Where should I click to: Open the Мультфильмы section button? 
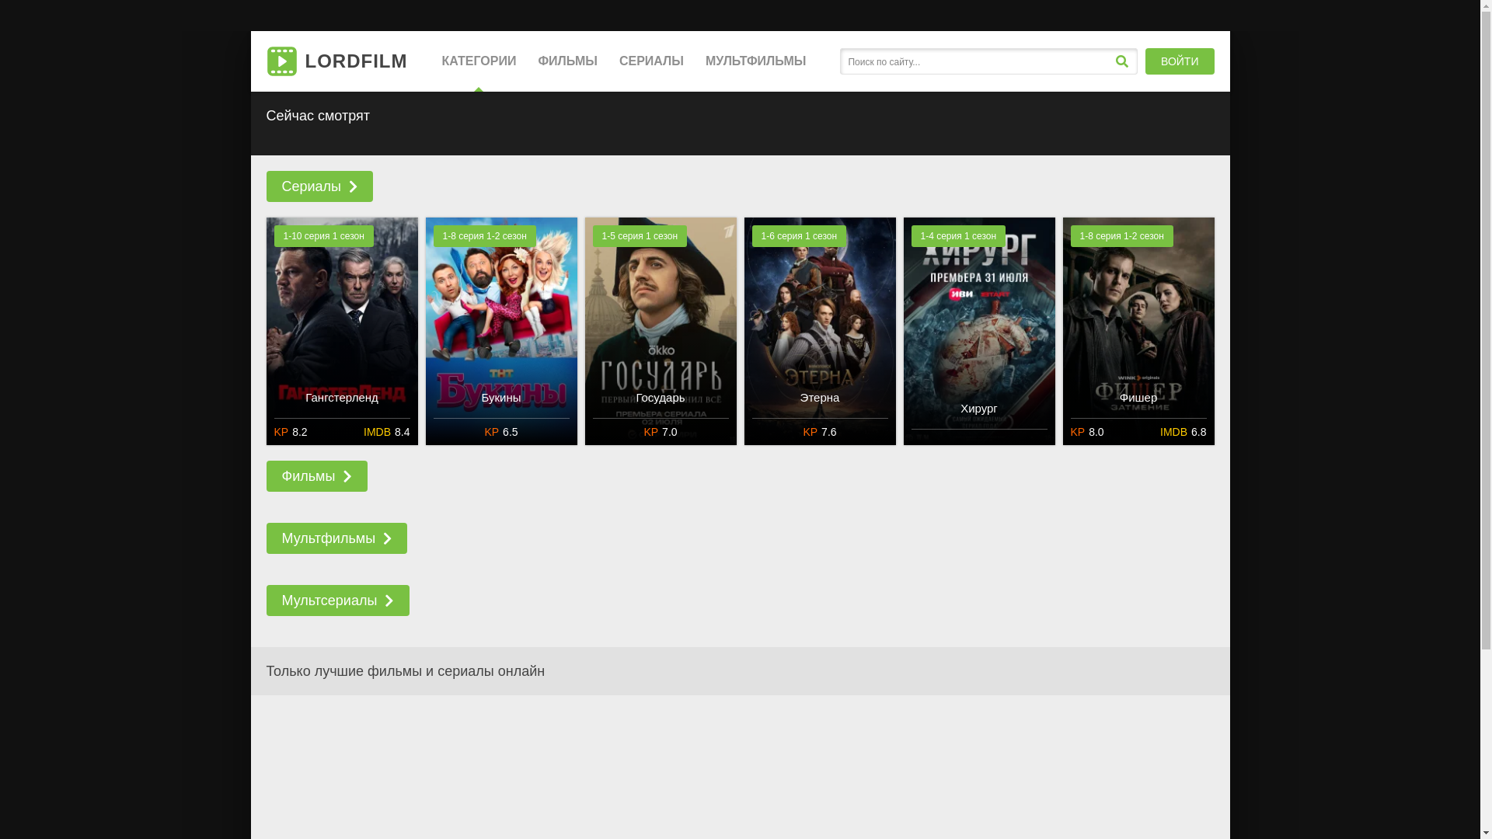pyautogui.click(x=336, y=538)
